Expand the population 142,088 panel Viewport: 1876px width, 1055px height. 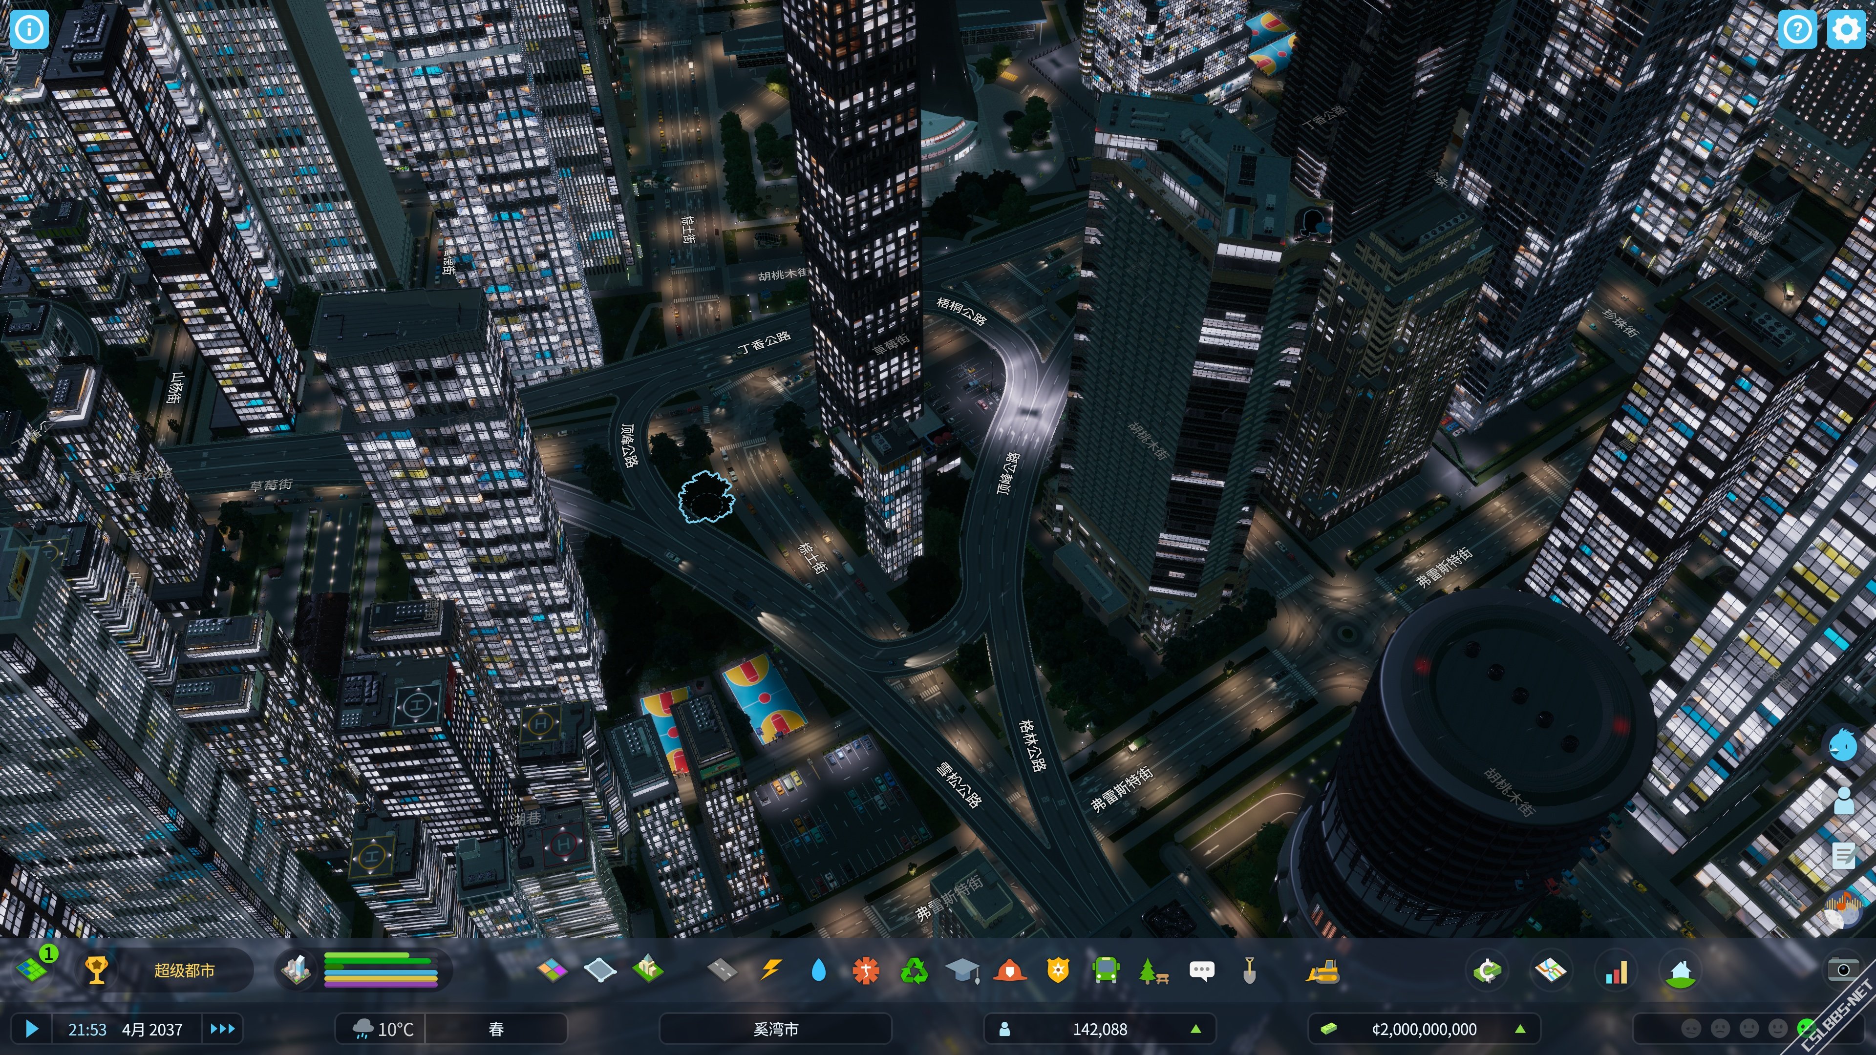tap(1099, 1029)
